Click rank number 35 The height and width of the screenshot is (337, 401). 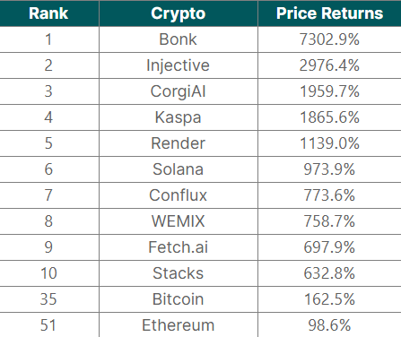(x=48, y=299)
